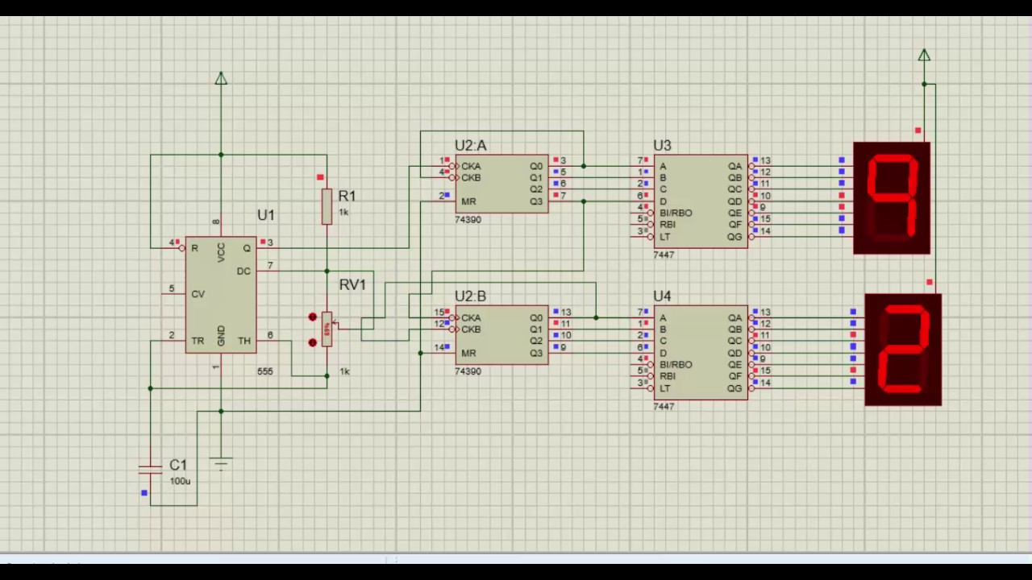
Task: Select resistor R1 component body
Action: [x=327, y=206]
